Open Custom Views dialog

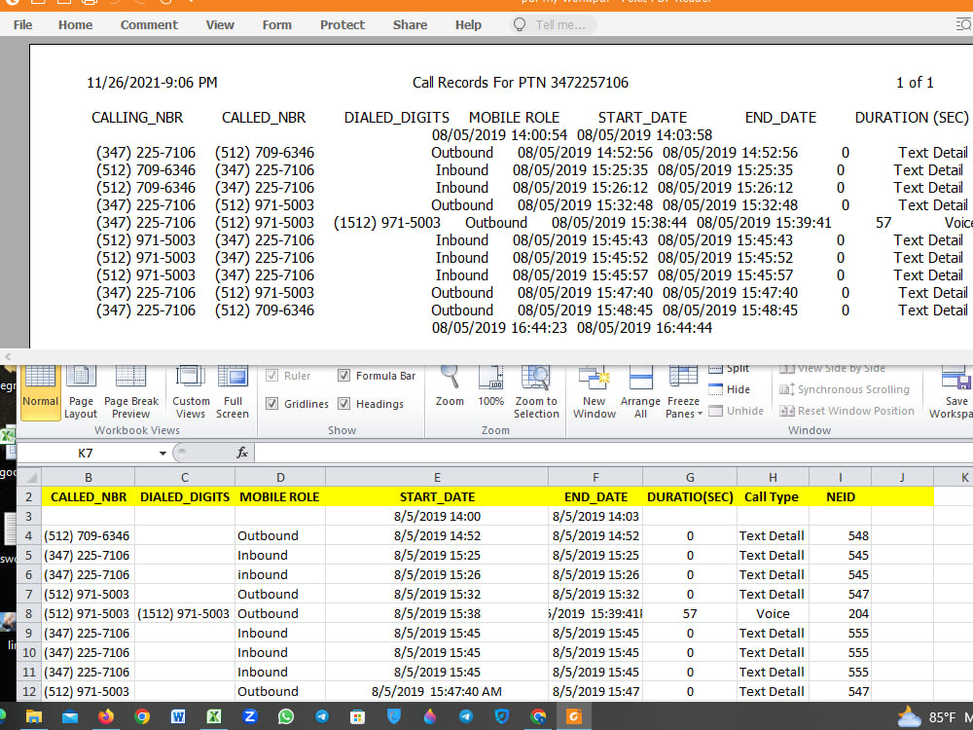point(191,392)
